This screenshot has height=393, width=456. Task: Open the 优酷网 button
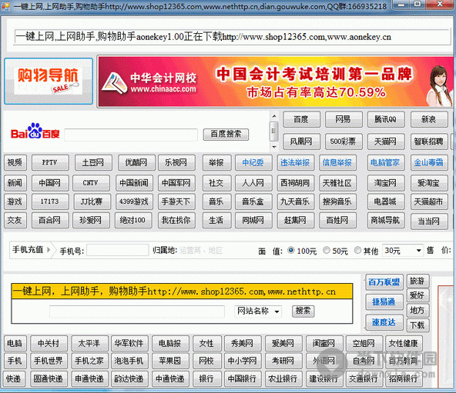coord(136,162)
